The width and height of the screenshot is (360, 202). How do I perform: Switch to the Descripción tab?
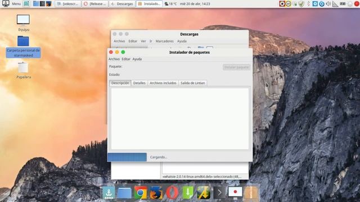[x=120, y=83]
